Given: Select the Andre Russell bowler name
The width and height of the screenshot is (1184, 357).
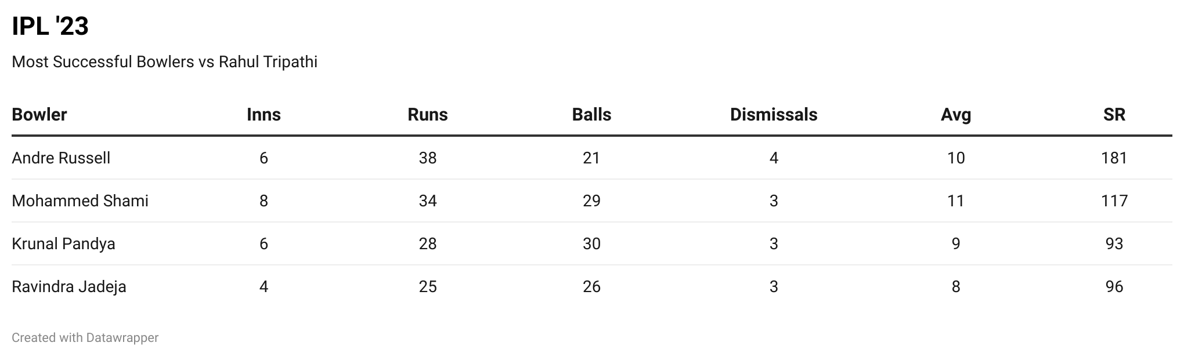Looking at the screenshot, I should [x=61, y=158].
